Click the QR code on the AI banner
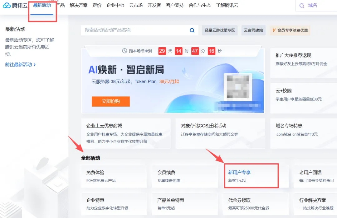Viewport: 337px width, 218px height. pos(238,87)
